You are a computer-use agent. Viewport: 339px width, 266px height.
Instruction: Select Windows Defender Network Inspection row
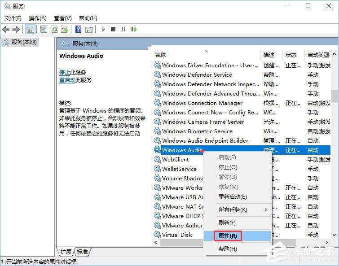(242, 84)
